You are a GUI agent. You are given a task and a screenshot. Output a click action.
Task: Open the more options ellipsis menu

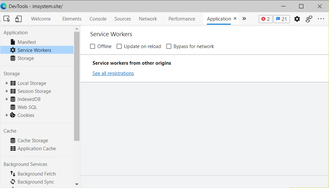tap(321, 19)
